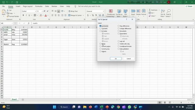Image resolution: width=195 pixels, height=110 pixels.
Task: Click the Share button
Action: tap(189, 6)
